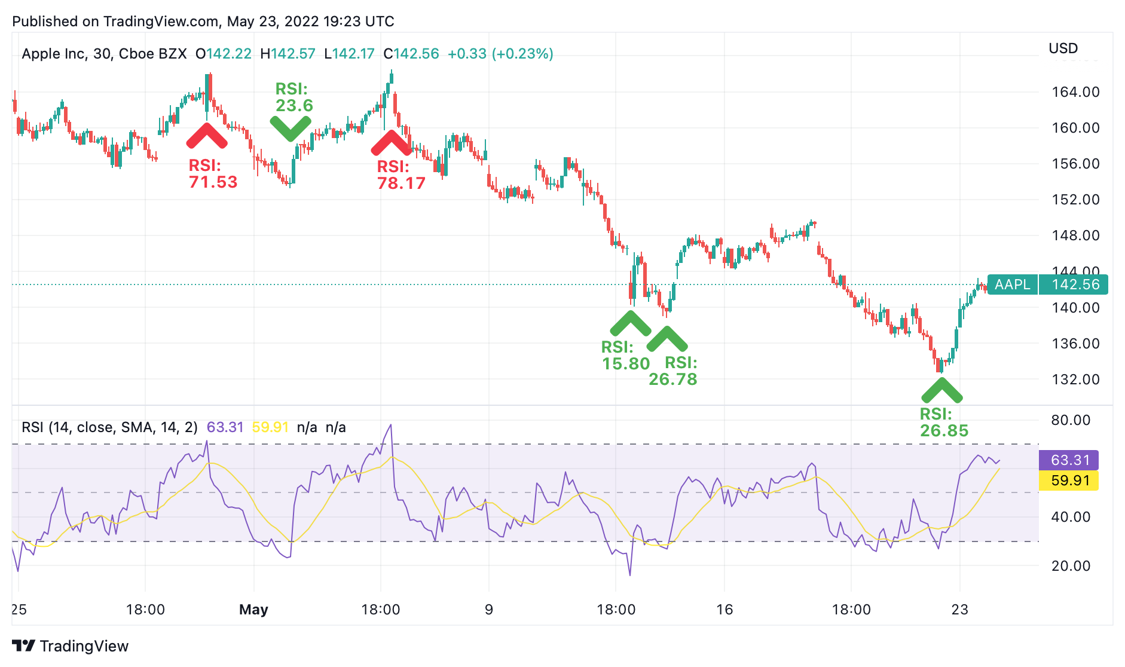The height and width of the screenshot is (667, 1125).
Task: Click the red RSI 71.53 overbought arrow
Action: [x=207, y=136]
